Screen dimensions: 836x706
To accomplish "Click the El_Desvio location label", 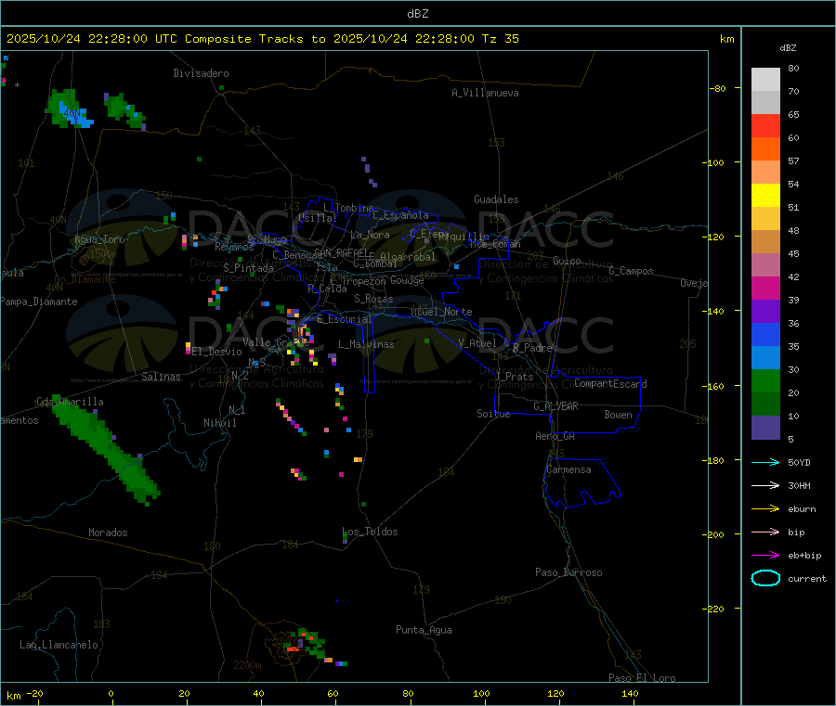I will (x=216, y=352).
